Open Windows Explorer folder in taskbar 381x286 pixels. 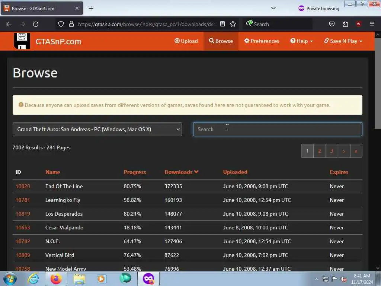[x=80, y=279]
